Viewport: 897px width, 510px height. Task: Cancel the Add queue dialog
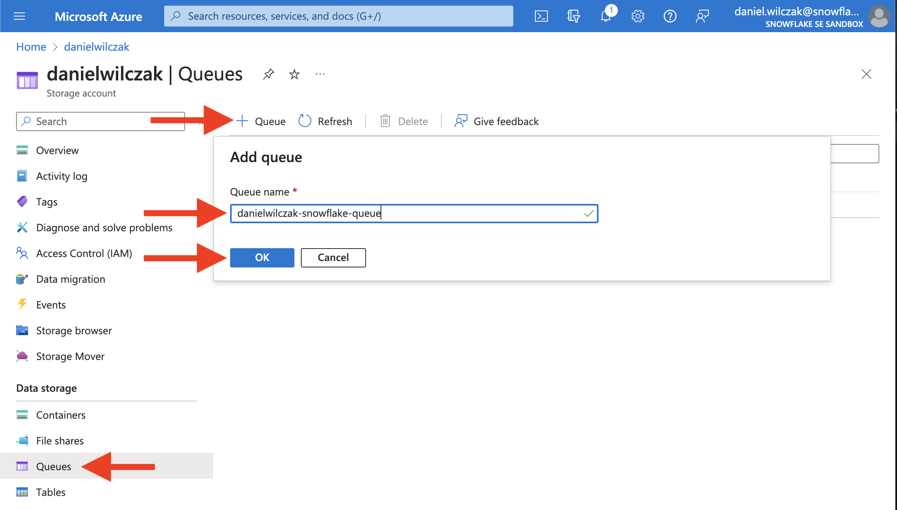[x=333, y=257]
